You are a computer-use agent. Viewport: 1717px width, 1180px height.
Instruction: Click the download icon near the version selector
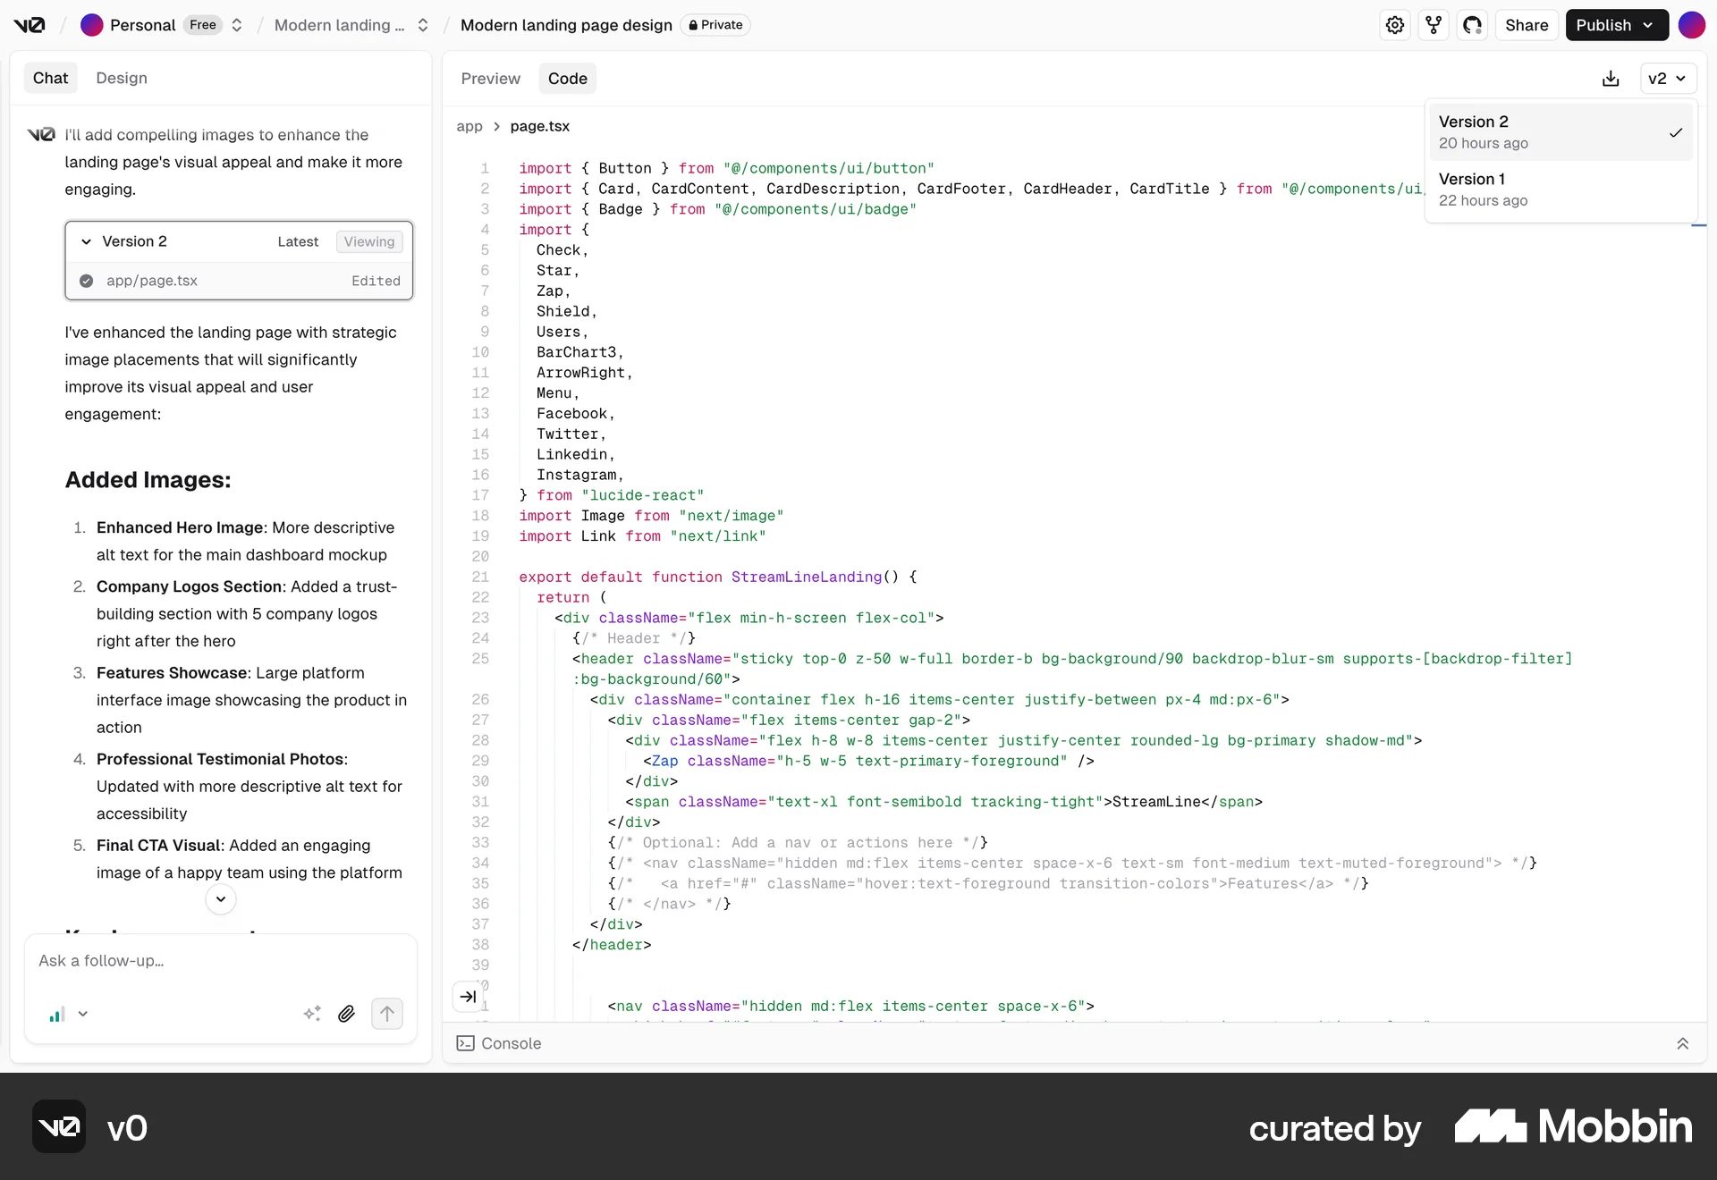coord(1611,79)
